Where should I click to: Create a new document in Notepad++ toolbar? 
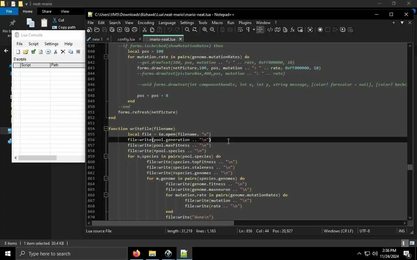[90, 30]
